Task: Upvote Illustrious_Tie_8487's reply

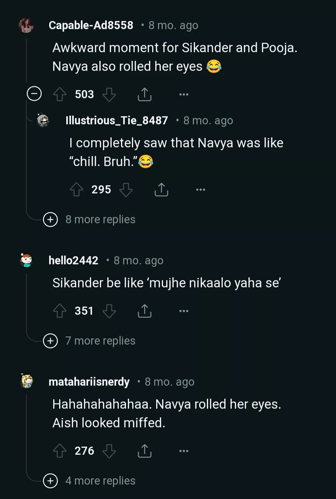Action: click(76, 189)
